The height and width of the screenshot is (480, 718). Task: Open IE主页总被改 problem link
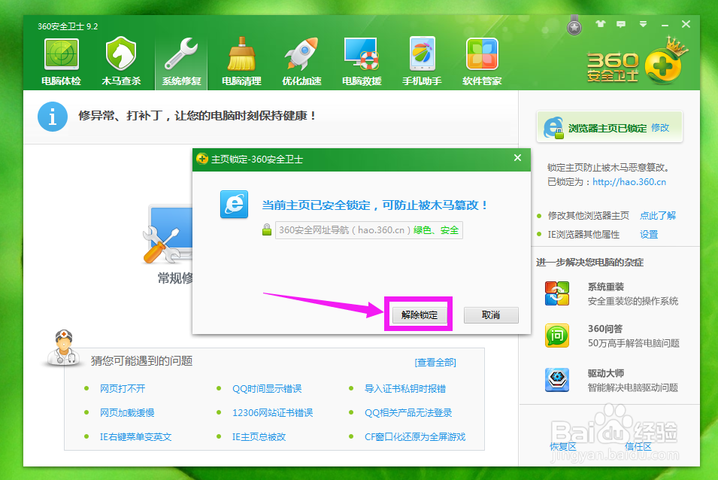point(259,437)
